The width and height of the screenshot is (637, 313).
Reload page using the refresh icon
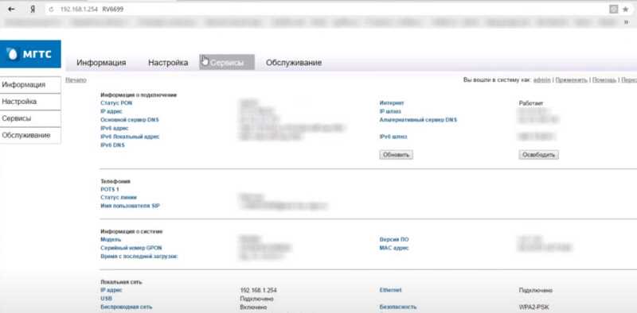(x=51, y=10)
